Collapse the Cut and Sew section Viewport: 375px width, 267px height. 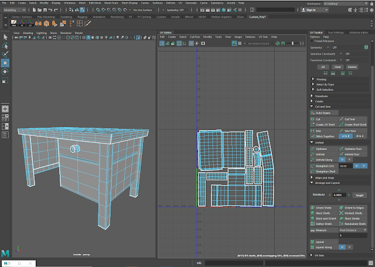323,107
